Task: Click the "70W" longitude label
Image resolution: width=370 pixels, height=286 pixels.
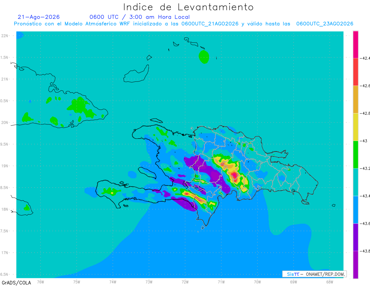Action: click(x=257, y=282)
